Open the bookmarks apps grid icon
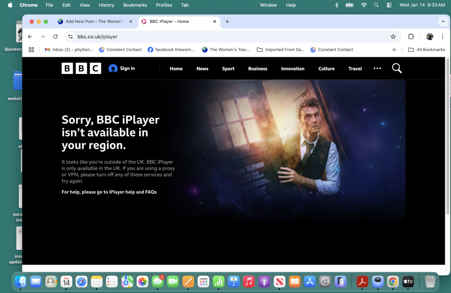Image resolution: width=451 pixels, height=293 pixels. pyautogui.click(x=31, y=50)
